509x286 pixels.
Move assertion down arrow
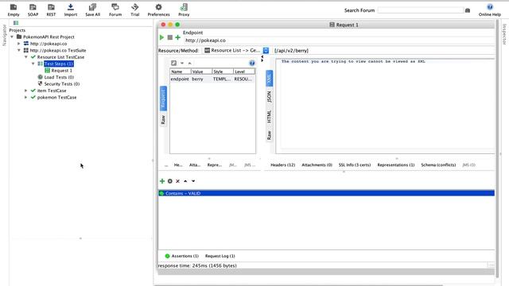coord(193,181)
